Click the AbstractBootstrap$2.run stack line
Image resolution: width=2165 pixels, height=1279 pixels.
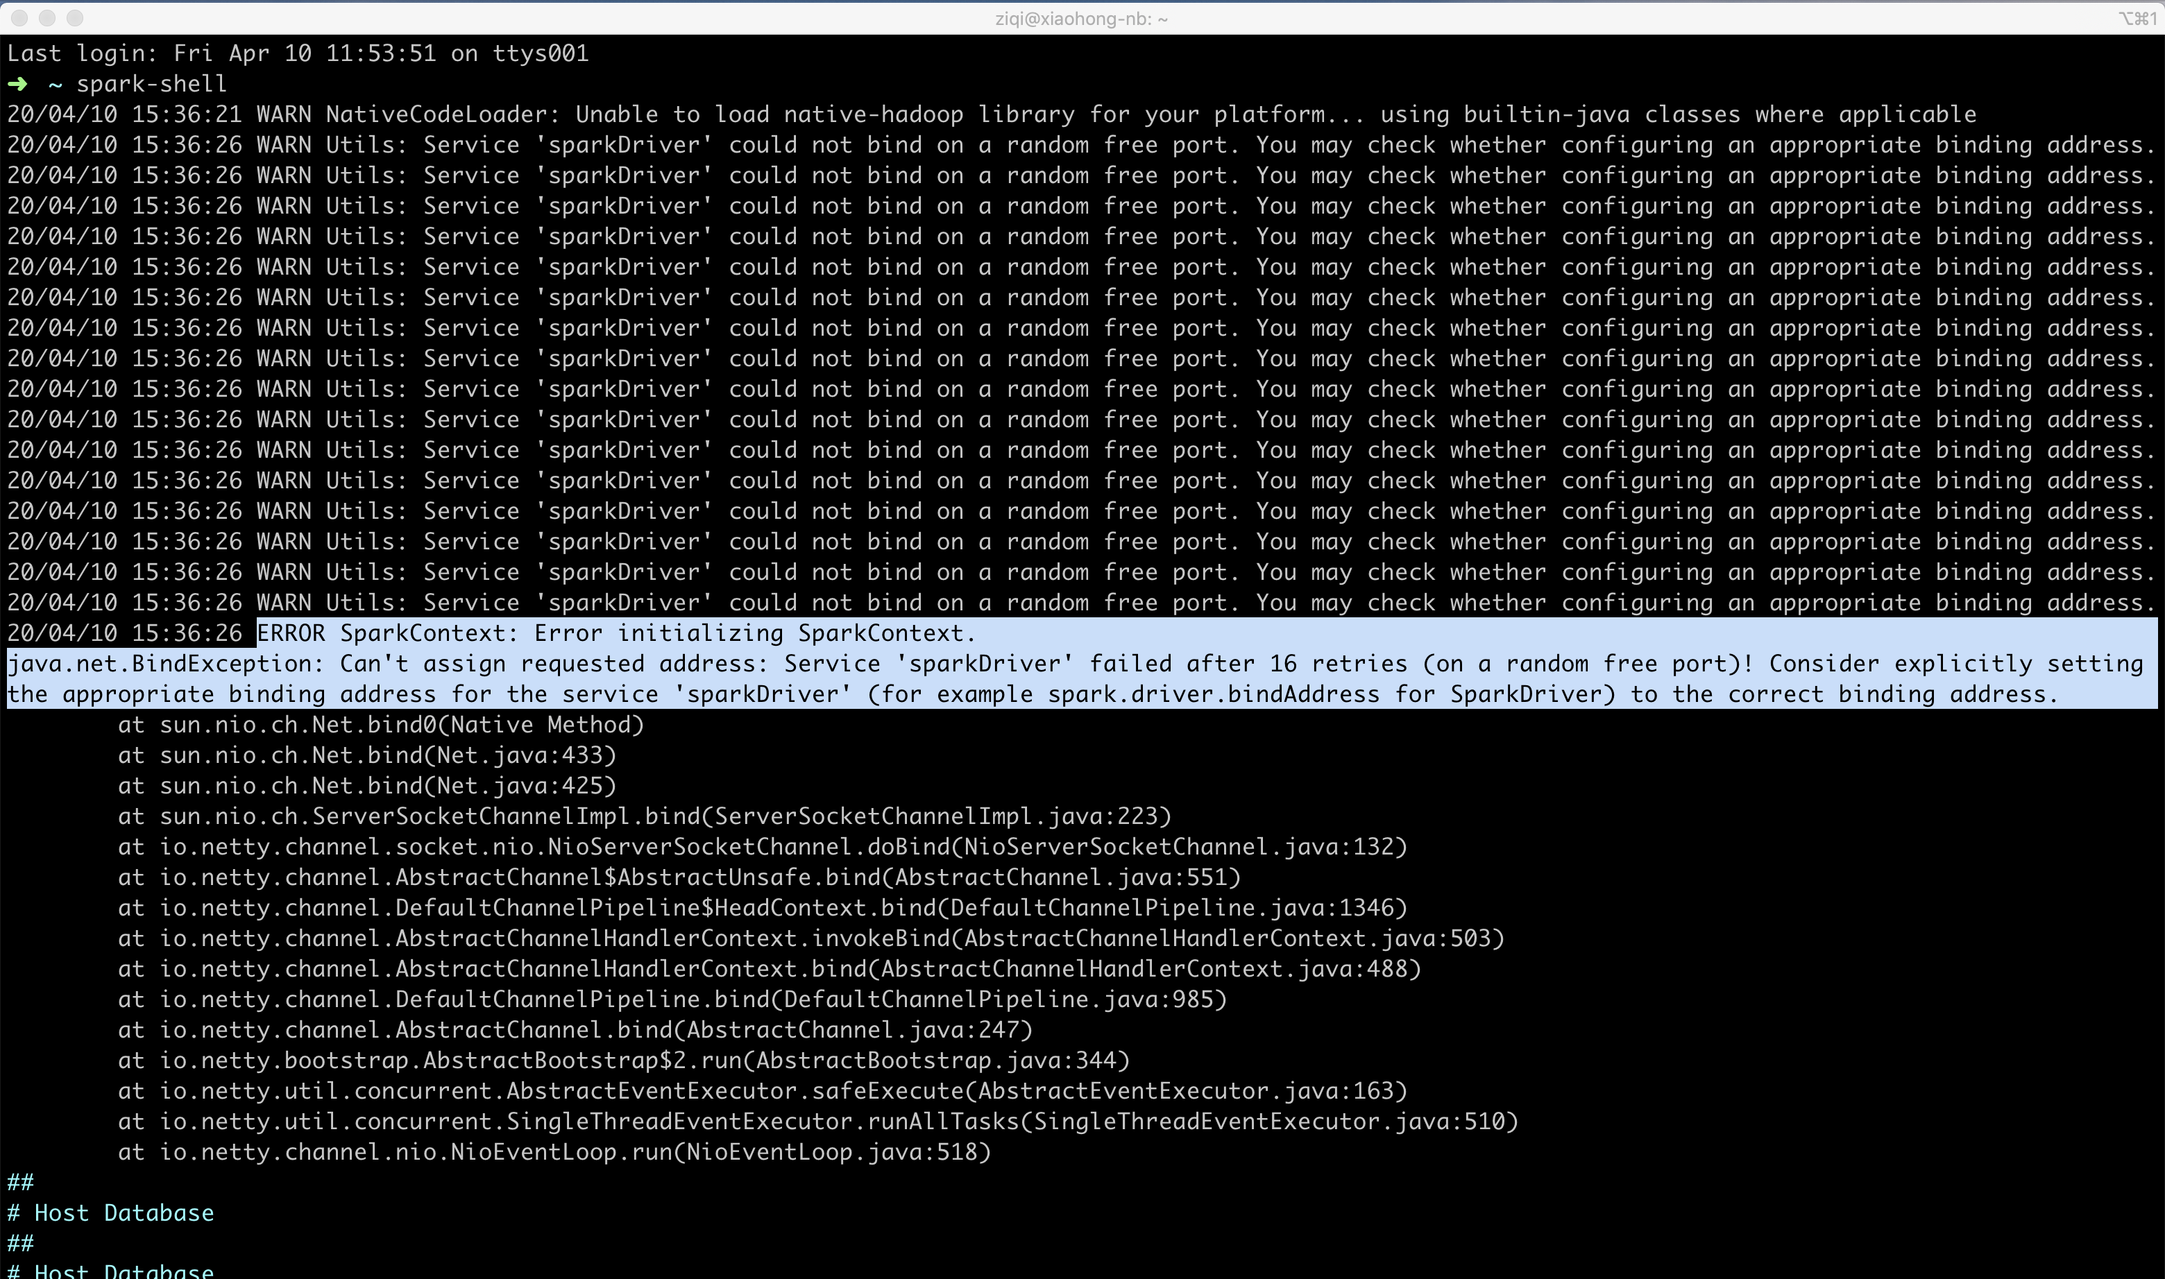[623, 1061]
